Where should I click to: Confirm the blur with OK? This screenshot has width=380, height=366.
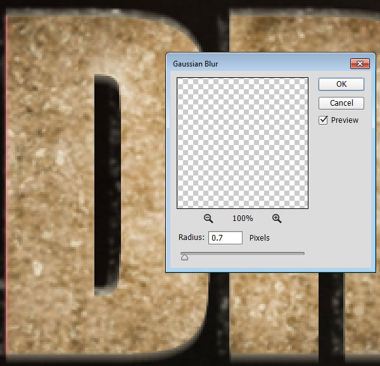click(x=341, y=84)
